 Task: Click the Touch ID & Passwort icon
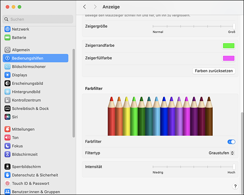pyautogui.click(x=7, y=183)
